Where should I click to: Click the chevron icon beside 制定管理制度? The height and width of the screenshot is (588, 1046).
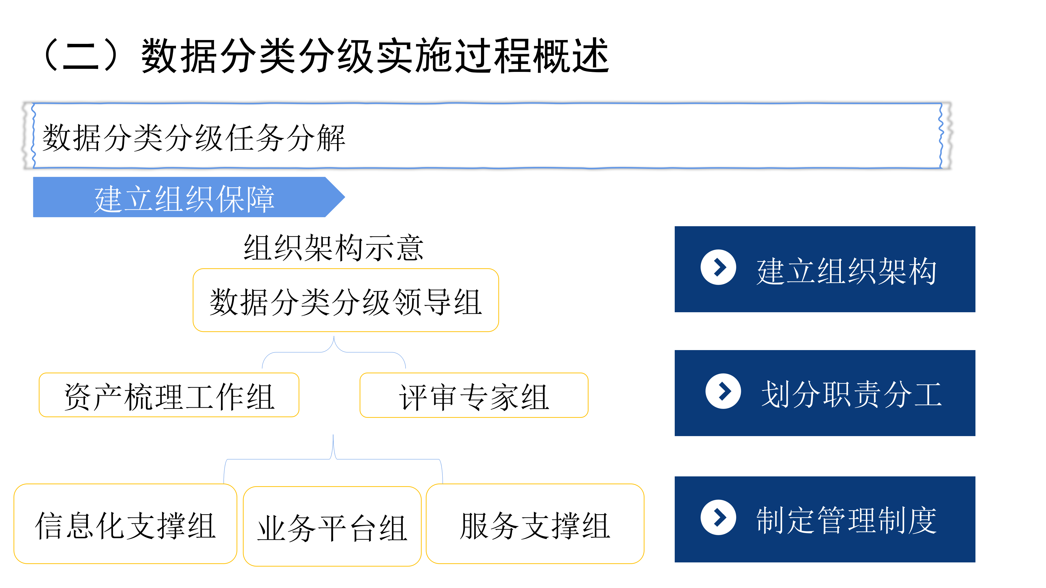[x=718, y=517]
